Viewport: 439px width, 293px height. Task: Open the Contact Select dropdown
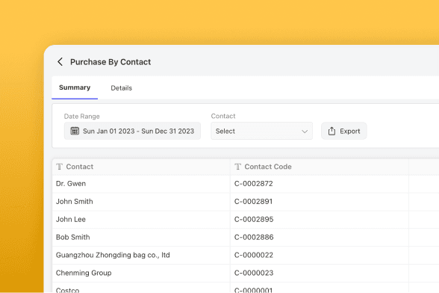(x=262, y=131)
